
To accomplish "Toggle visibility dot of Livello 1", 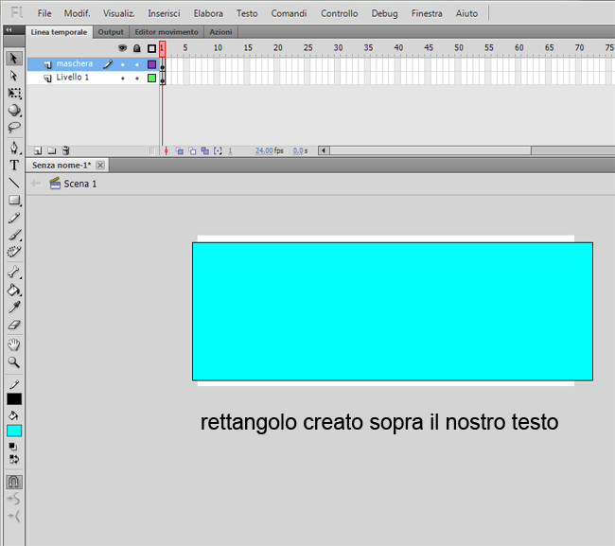I will (123, 78).
